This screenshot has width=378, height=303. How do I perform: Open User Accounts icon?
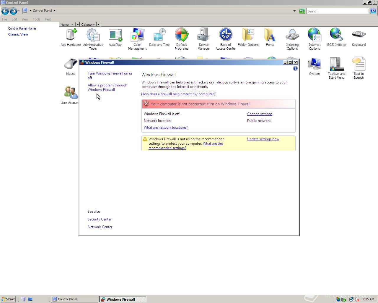pos(70,95)
